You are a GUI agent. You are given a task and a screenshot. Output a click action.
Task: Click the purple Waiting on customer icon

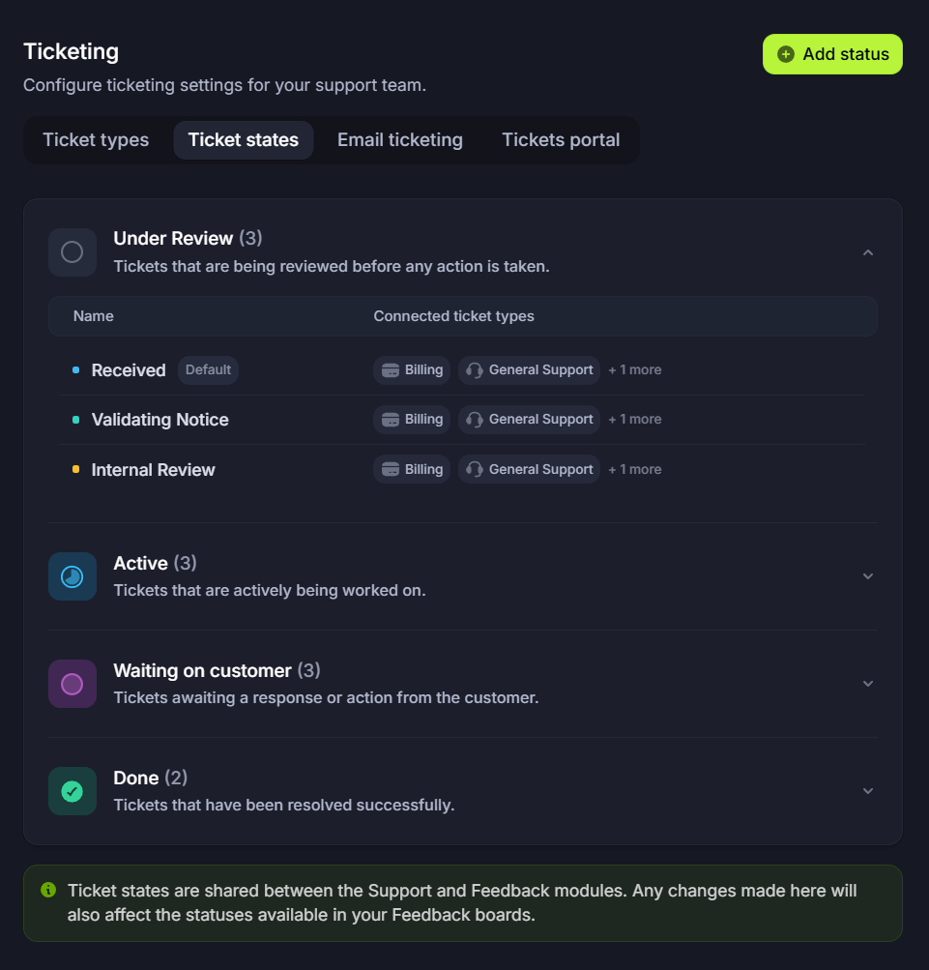73,684
